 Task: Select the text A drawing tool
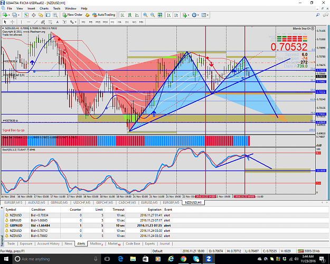click(x=57, y=22)
